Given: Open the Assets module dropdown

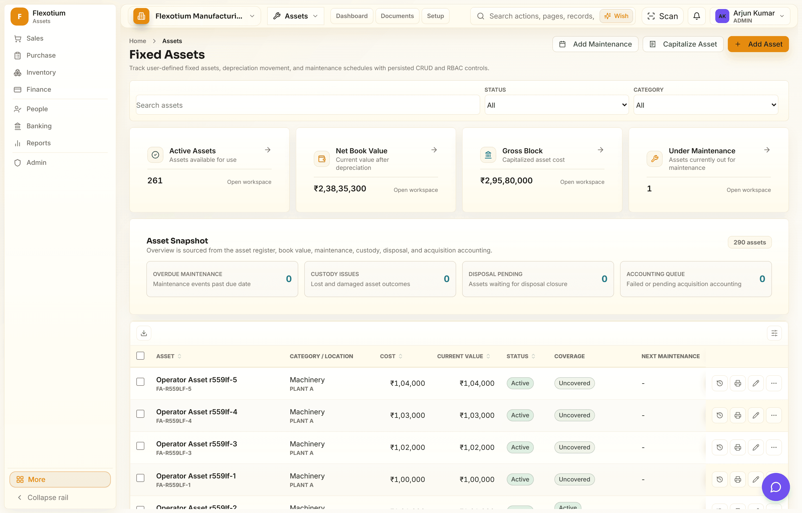Looking at the screenshot, I should coord(295,16).
